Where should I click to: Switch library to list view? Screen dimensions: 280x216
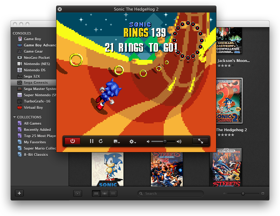tap(113, 194)
